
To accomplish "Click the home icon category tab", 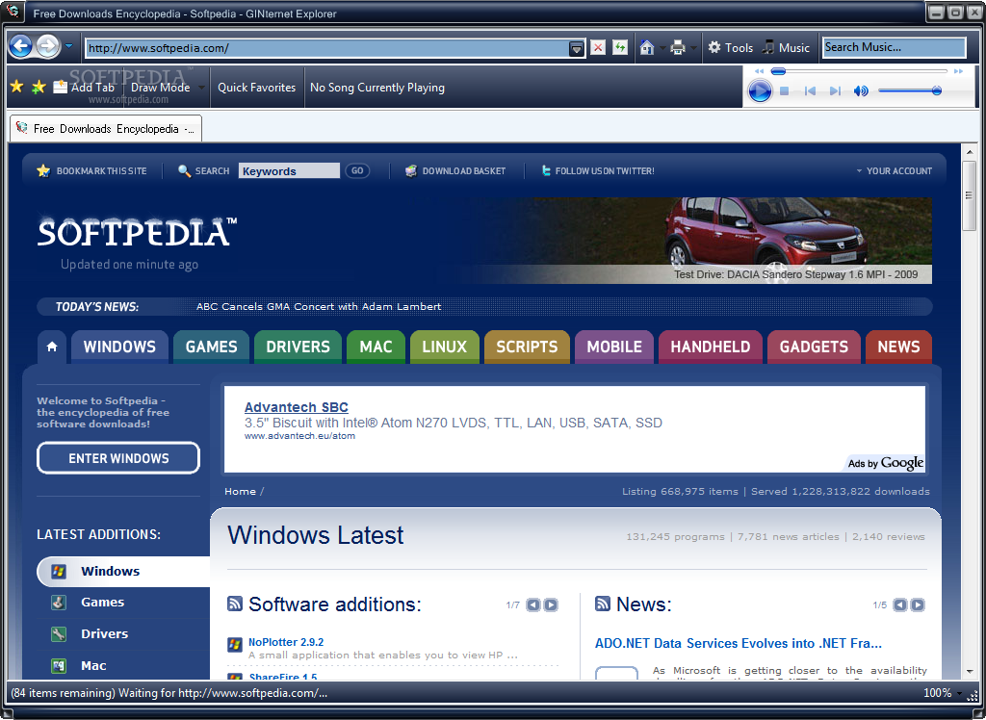I will click(52, 347).
